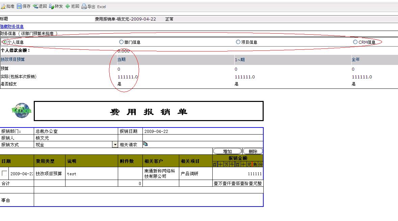Click the total 壹万壹仟壹佰壹拾壹元整 text
The image size is (398, 221).
click(x=238, y=183)
